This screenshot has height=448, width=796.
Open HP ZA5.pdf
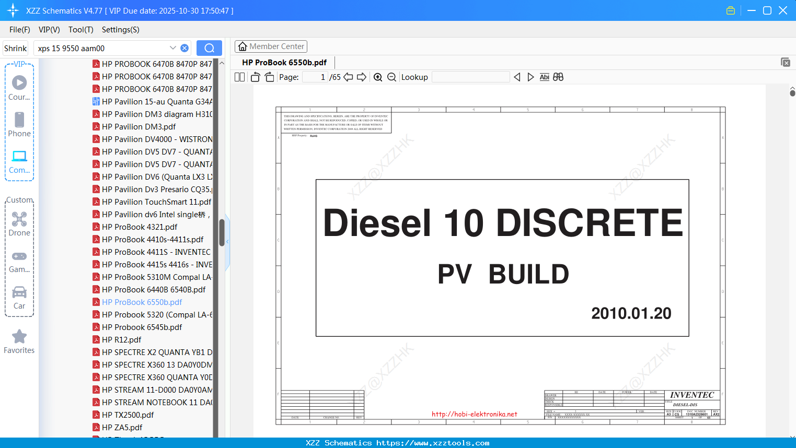[118, 428]
